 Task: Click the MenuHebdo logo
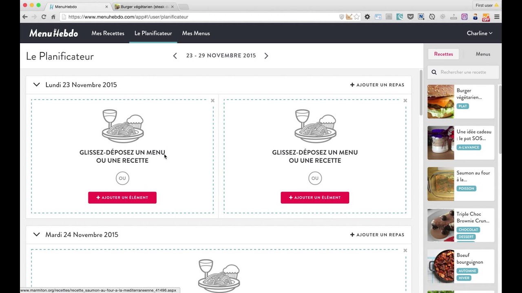point(53,33)
